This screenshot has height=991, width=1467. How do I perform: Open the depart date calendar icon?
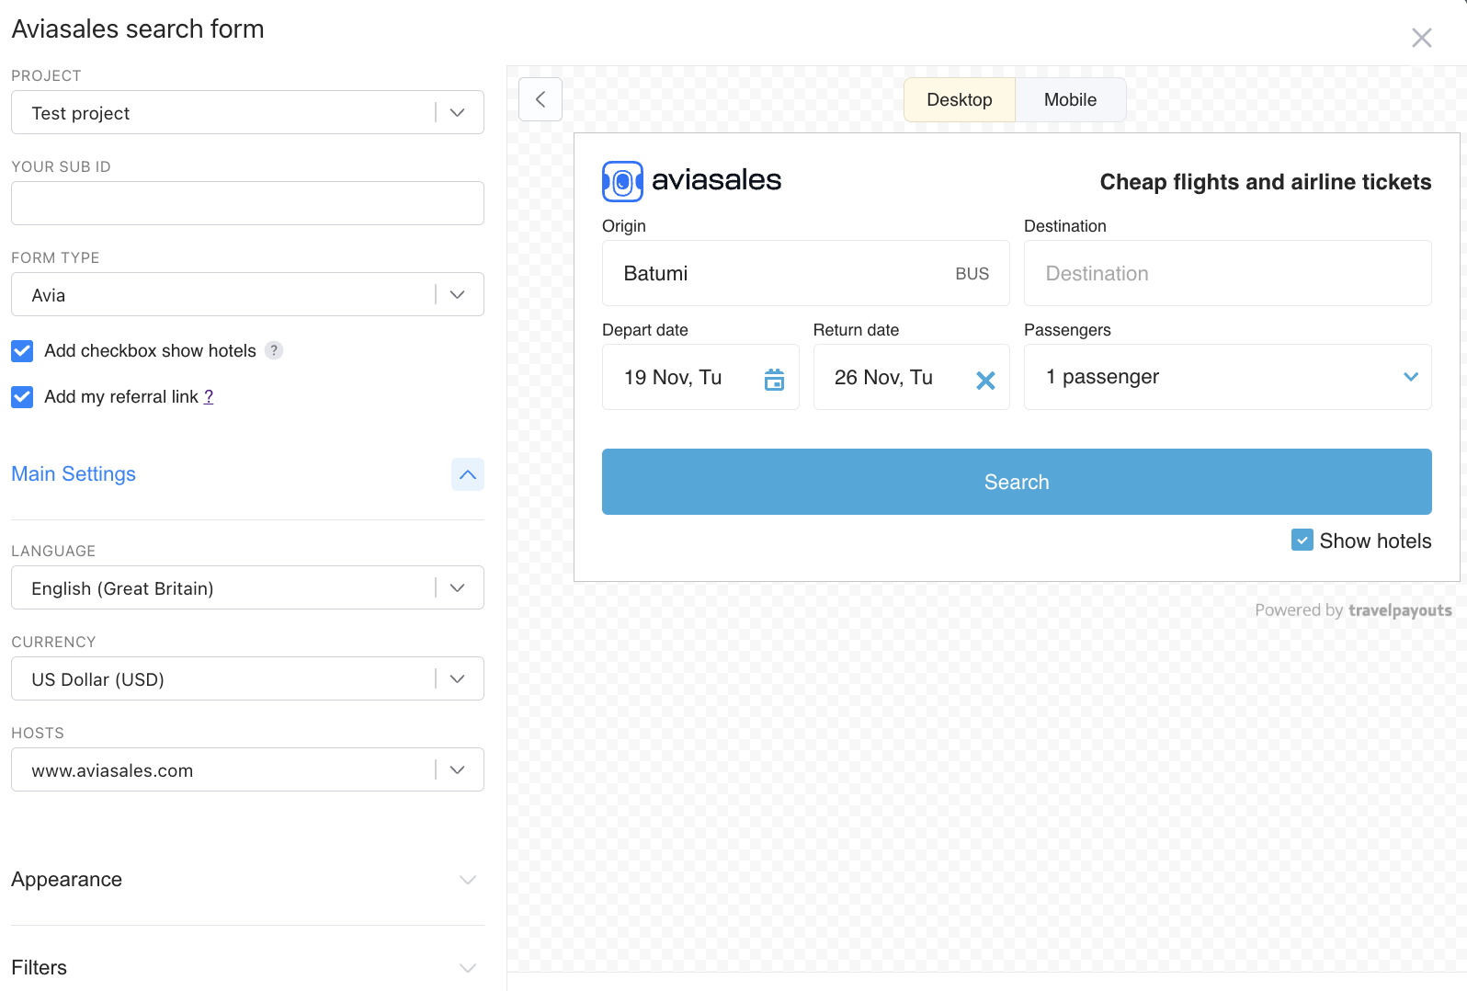coord(774,379)
